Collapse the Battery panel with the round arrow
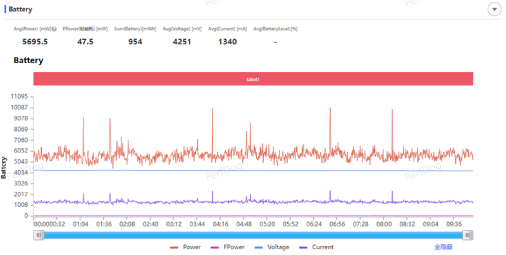Viewport: 506px width, 255px height. click(x=494, y=9)
